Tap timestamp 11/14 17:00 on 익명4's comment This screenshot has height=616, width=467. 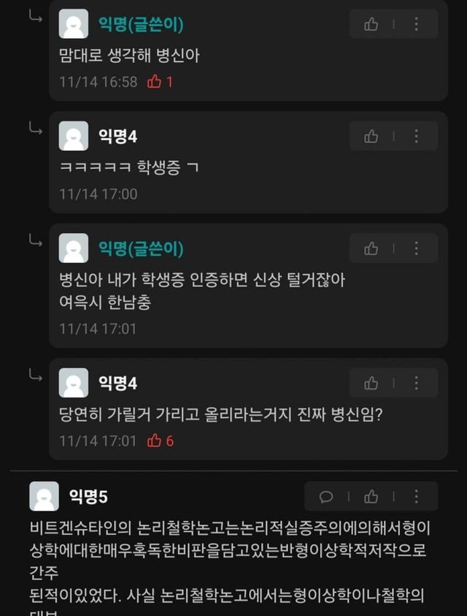[x=98, y=194]
